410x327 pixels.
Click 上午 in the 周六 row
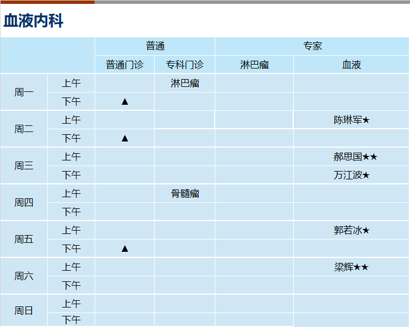coord(71,267)
